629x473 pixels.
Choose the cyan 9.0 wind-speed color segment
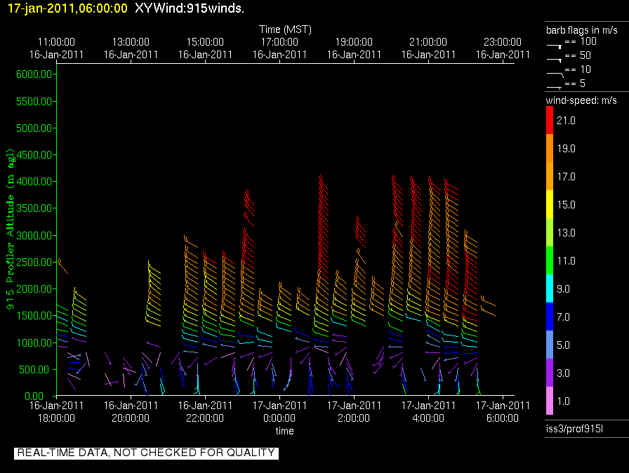[x=550, y=289]
